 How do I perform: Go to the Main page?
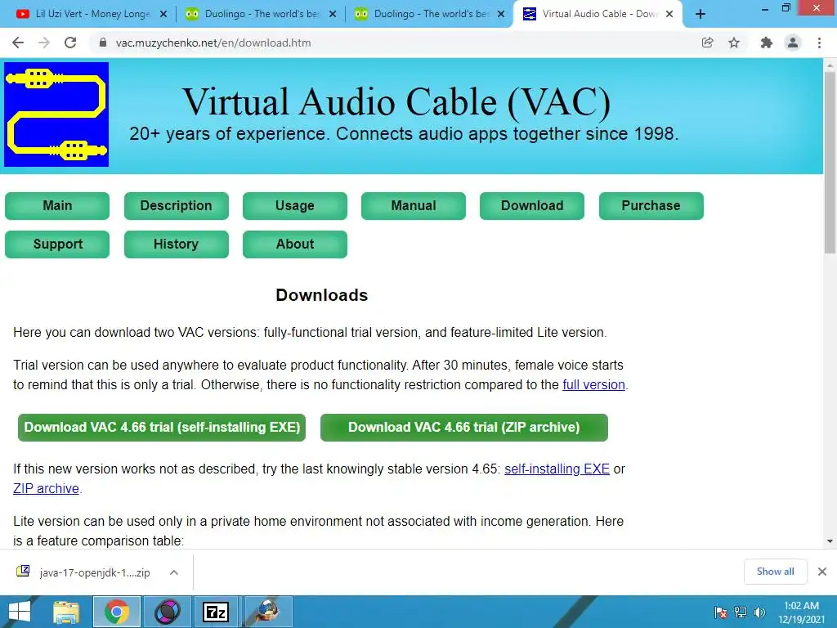(57, 205)
